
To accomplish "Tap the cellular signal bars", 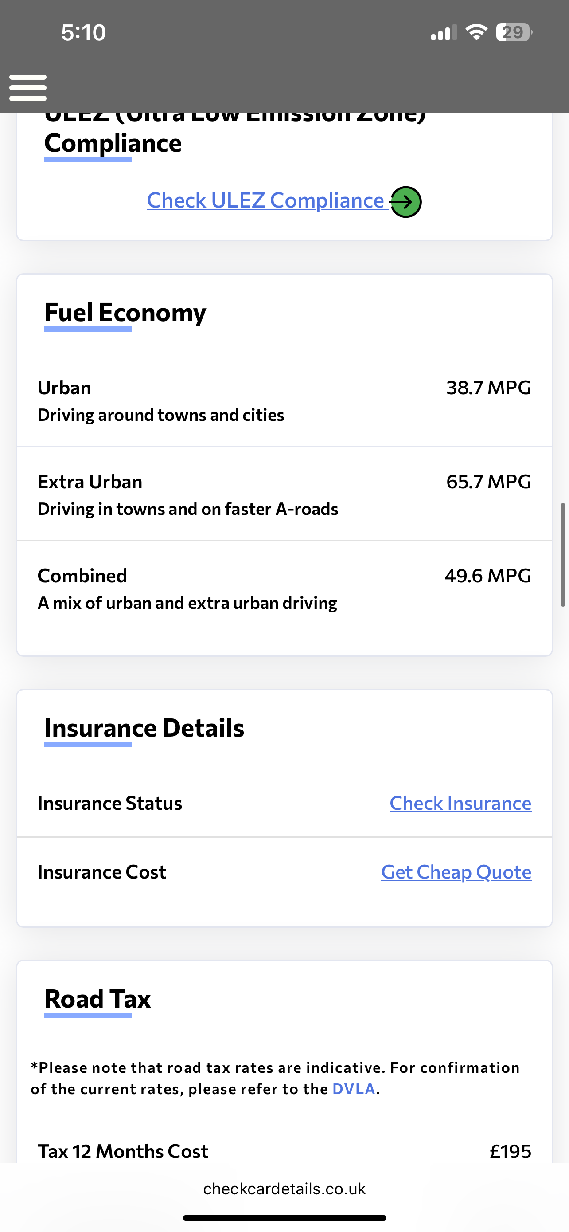I will pyautogui.click(x=443, y=33).
